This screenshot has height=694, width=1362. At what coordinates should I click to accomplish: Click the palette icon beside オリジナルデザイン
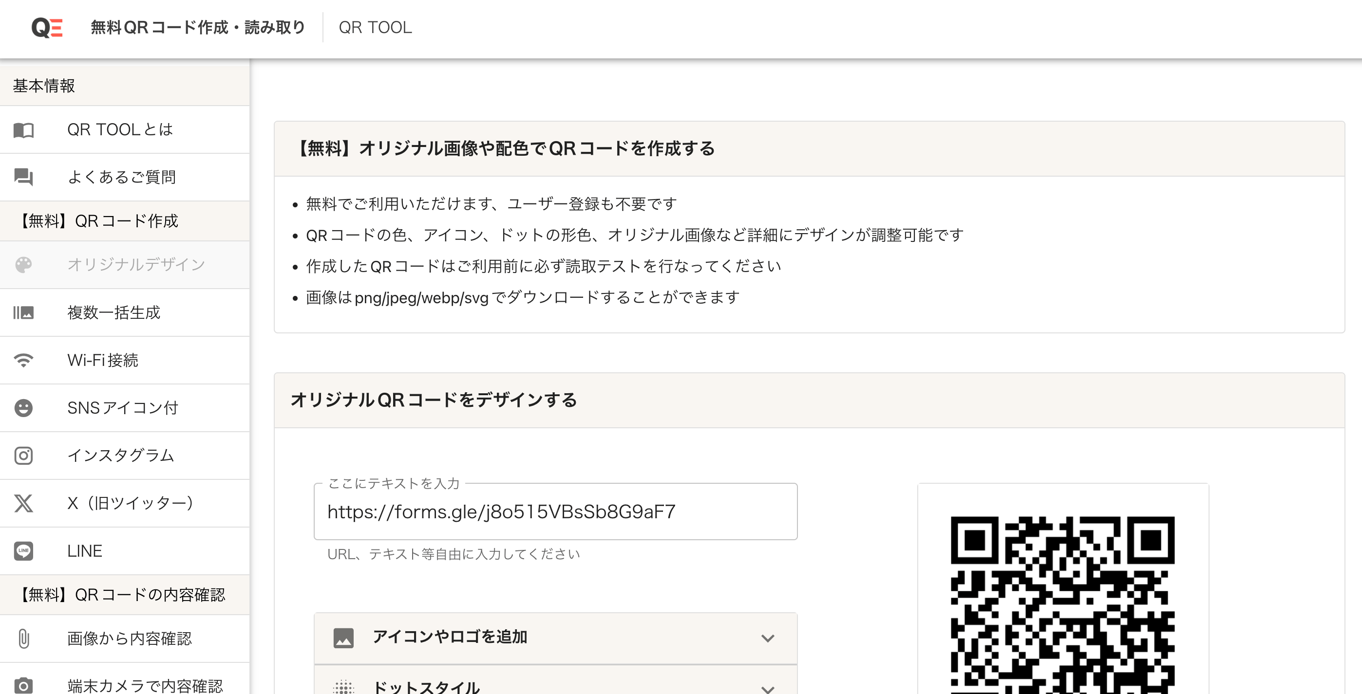coord(23,265)
